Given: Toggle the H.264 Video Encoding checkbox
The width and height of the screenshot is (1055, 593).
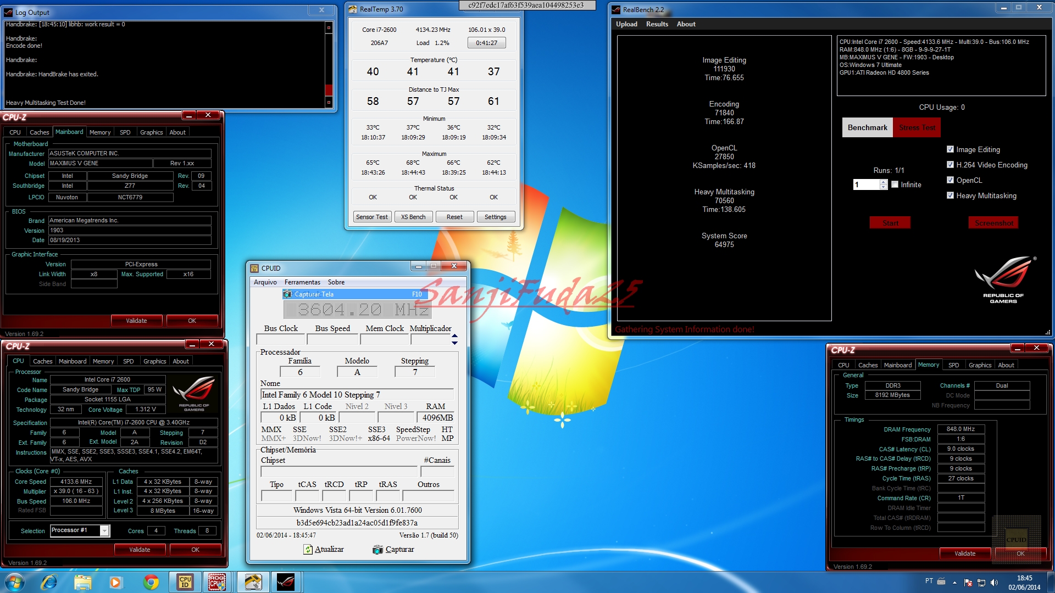Looking at the screenshot, I should pos(950,165).
